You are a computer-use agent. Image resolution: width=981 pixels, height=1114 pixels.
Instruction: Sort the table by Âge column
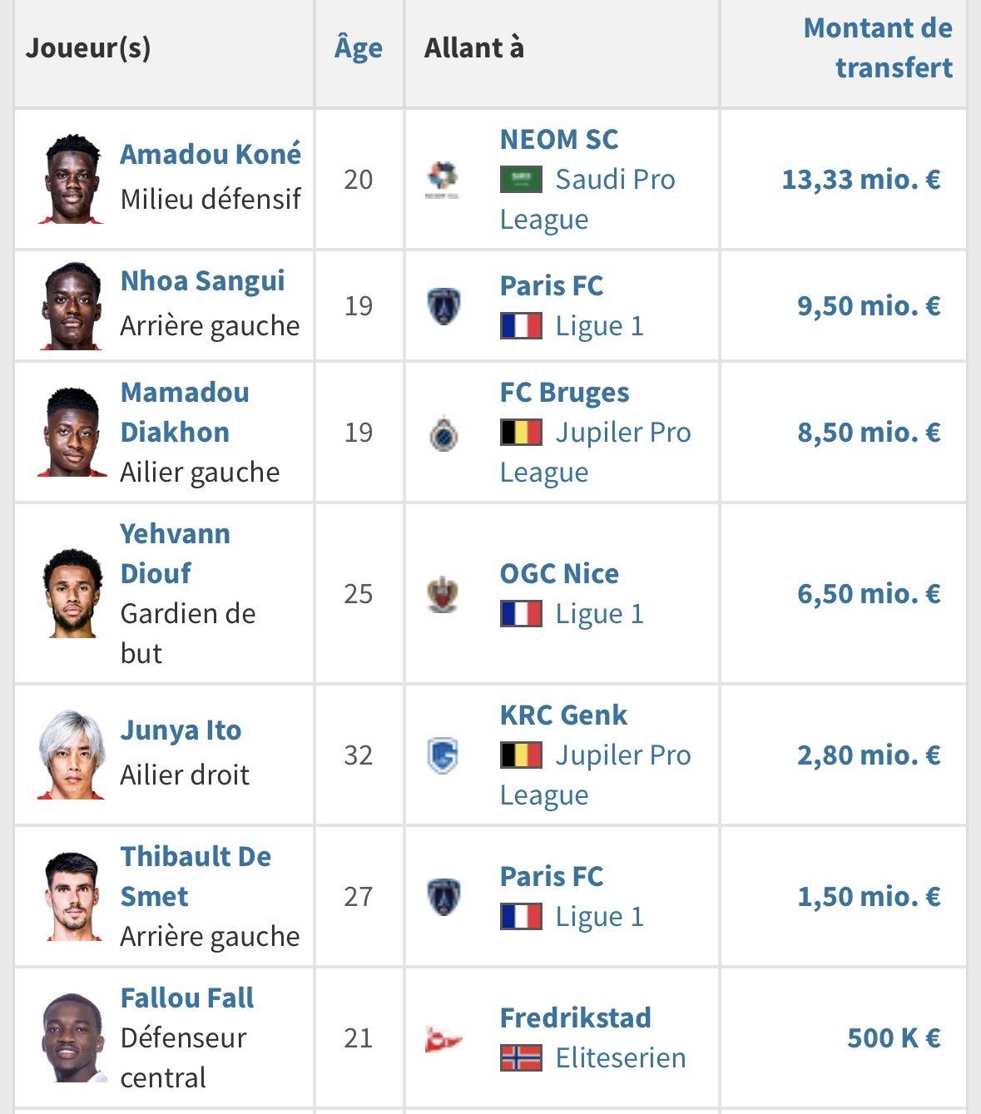point(359,48)
